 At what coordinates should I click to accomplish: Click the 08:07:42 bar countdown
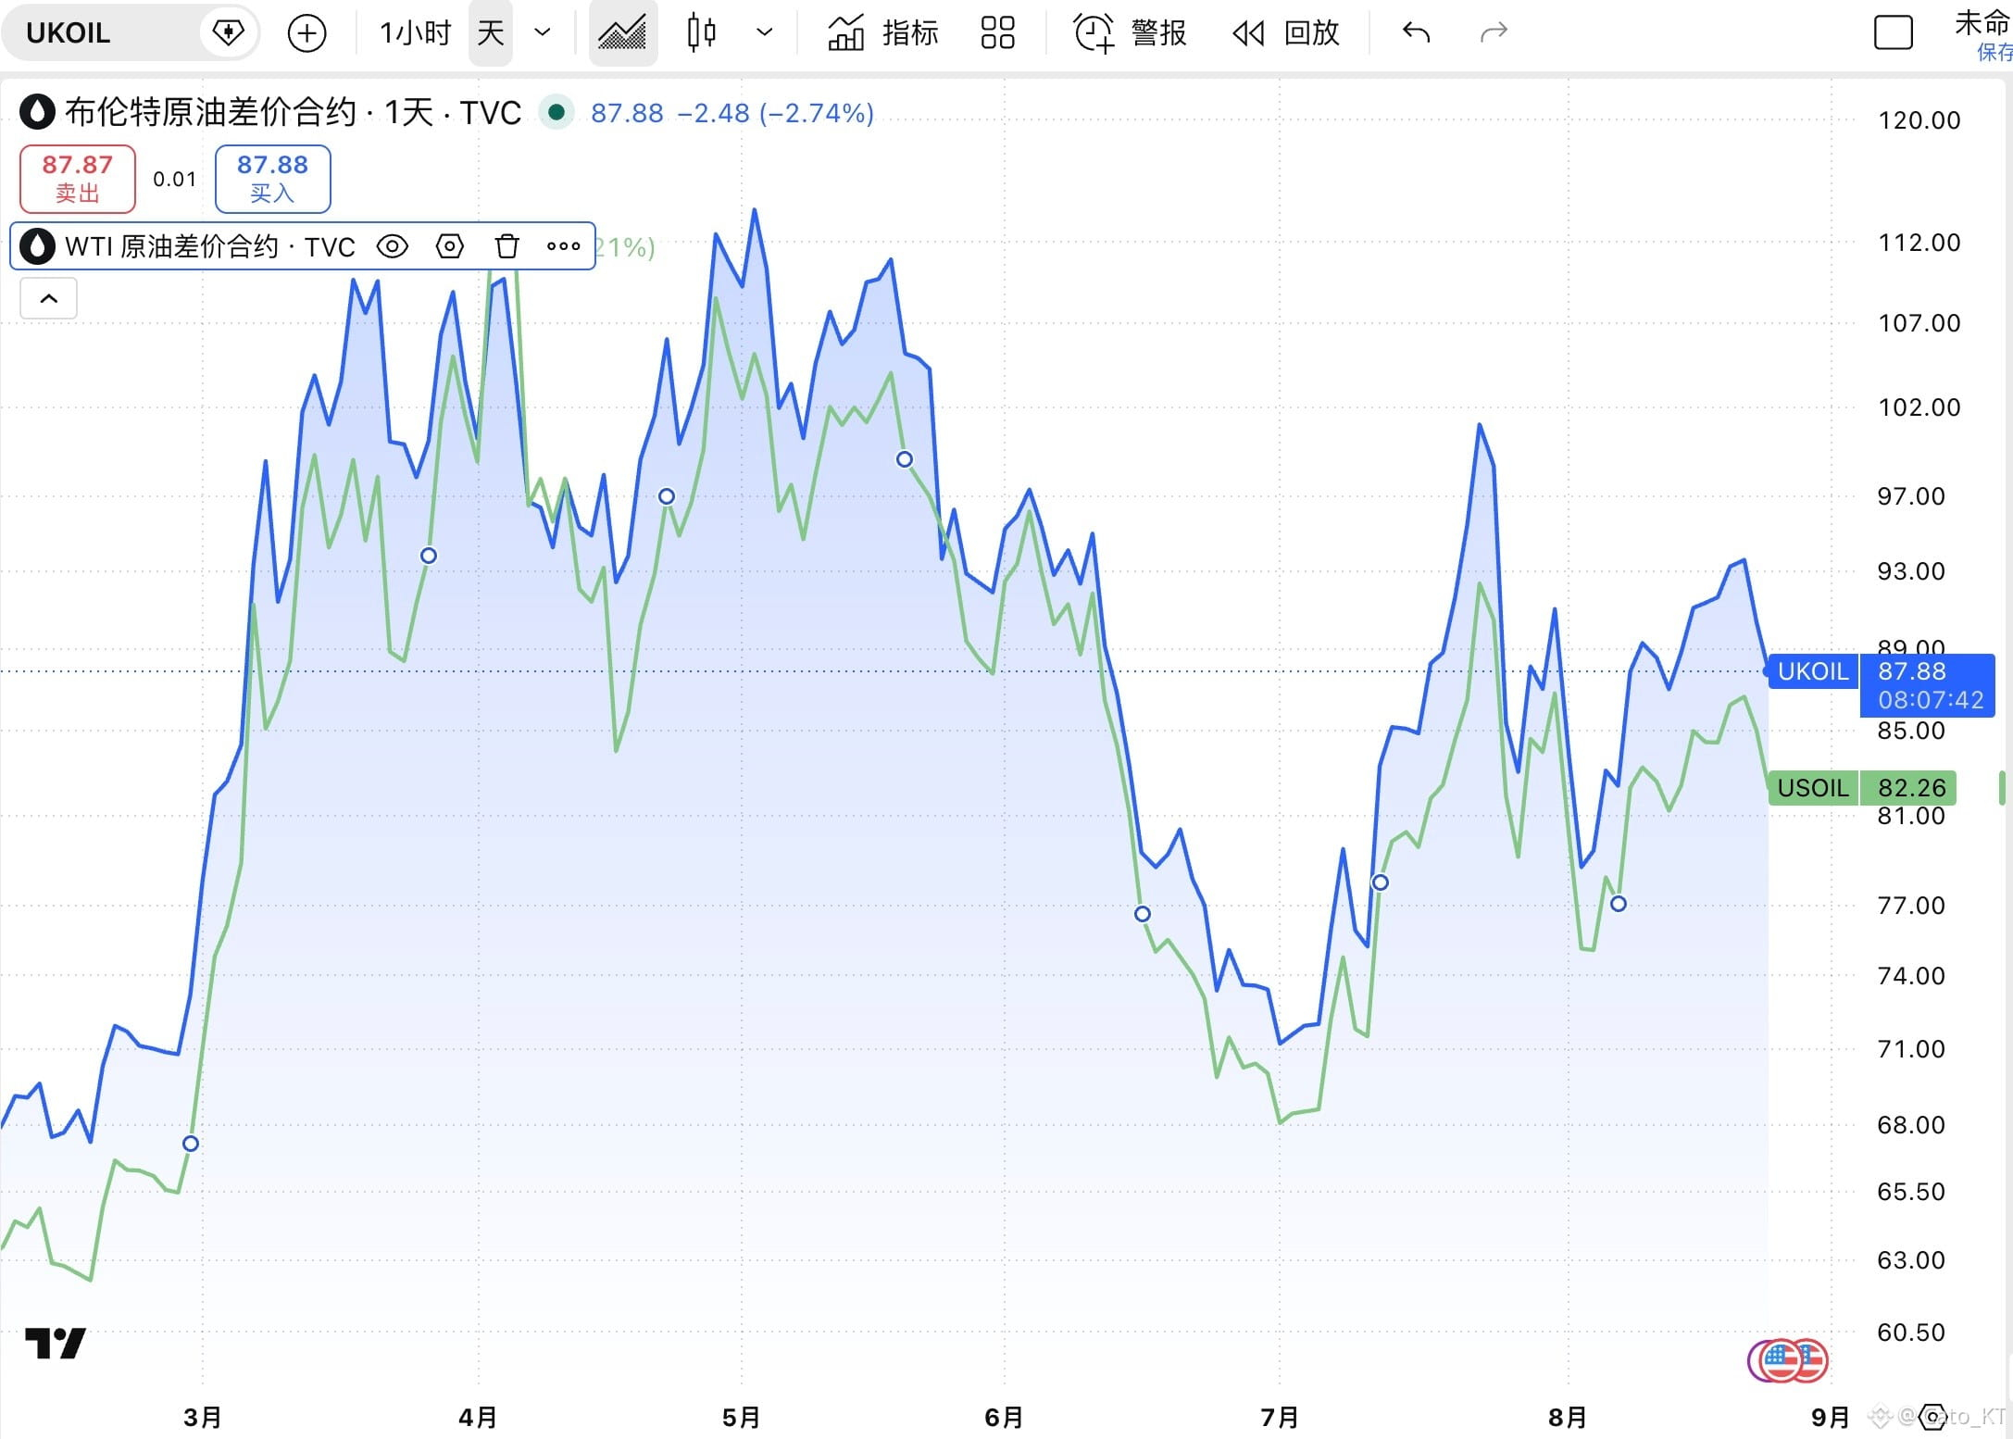click(x=1931, y=700)
